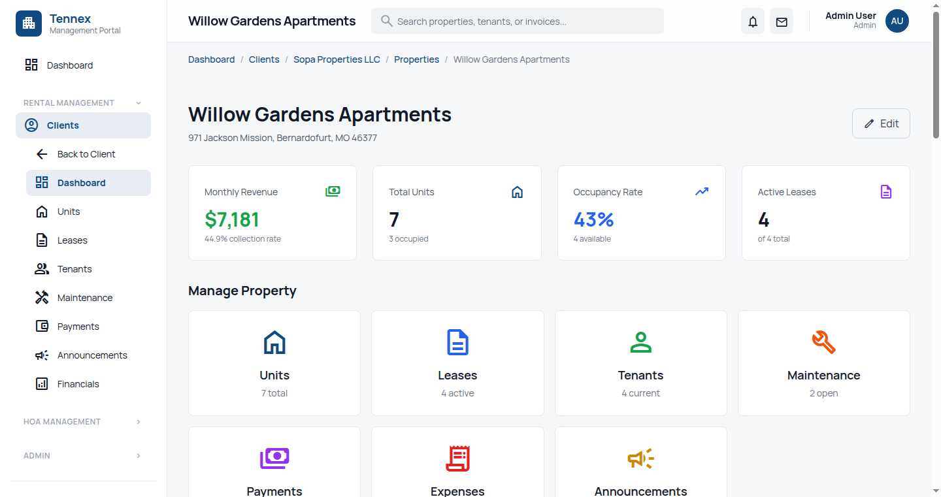Click the red receipt Expenses card icon

[x=457, y=458]
